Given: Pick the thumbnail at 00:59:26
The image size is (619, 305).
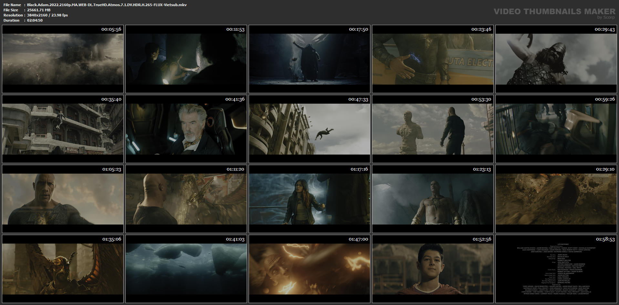Looking at the screenshot, I should pyautogui.click(x=556, y=129).
